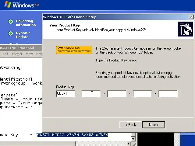
Task: Click the Collecting information step indicator
Action: (x=11, y=22)
